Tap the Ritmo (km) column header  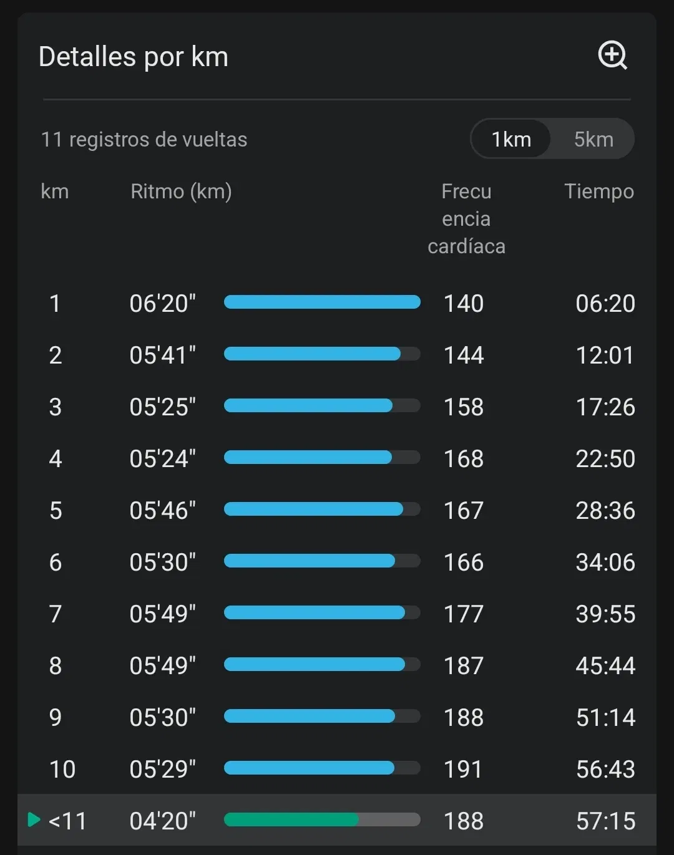point(181,191)
